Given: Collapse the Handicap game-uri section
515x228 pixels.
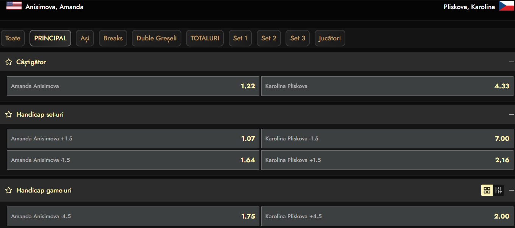Looking at the screenshot, I should 511,190.
